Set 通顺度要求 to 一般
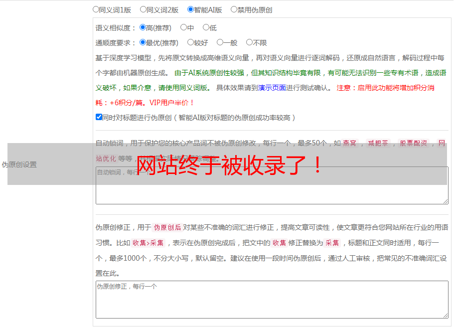This screenshot has width=454, height=328. pyautogui.click(x=220, y=43)
